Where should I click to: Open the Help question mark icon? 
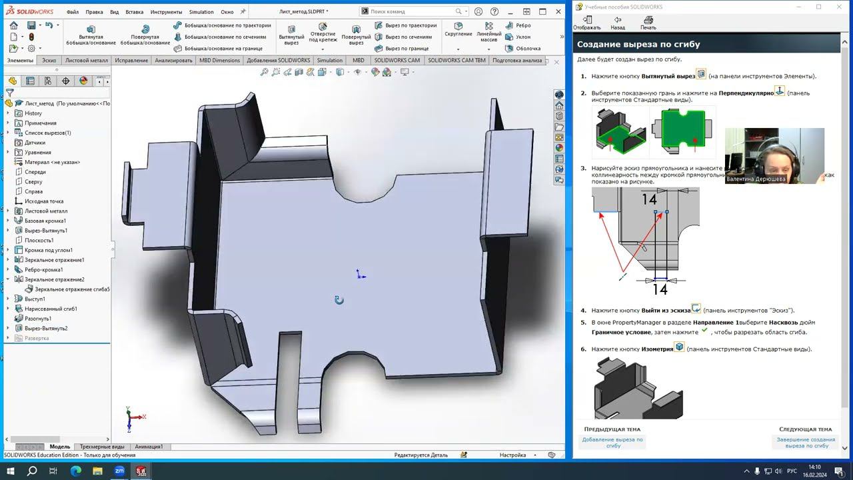point(494,11)
